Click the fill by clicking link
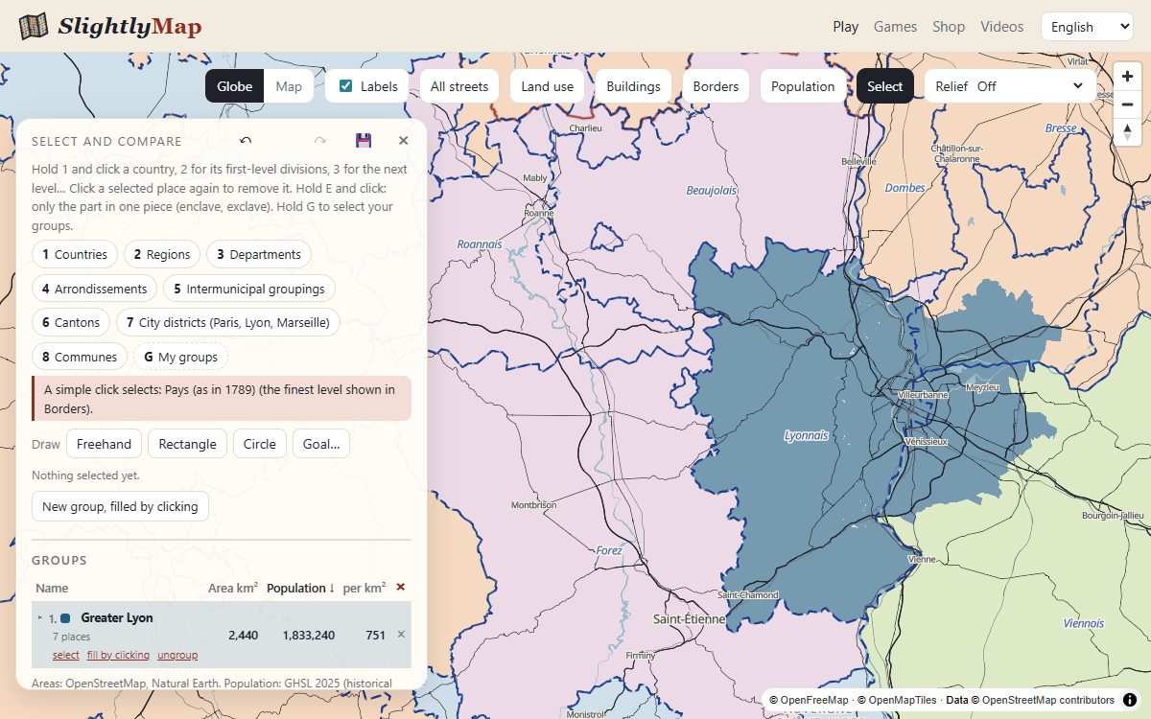 pyautogui.click(x=118, y=655)
